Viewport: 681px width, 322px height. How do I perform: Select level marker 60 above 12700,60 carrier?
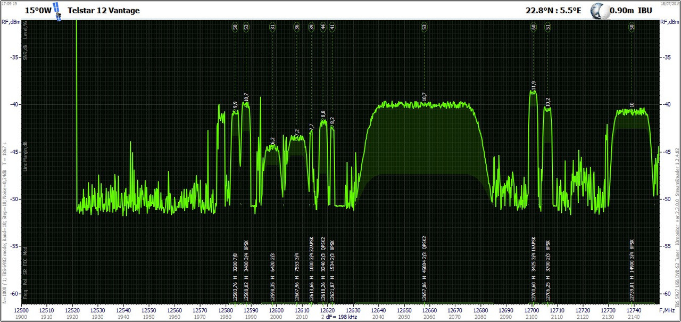click(x=534, y=27)
